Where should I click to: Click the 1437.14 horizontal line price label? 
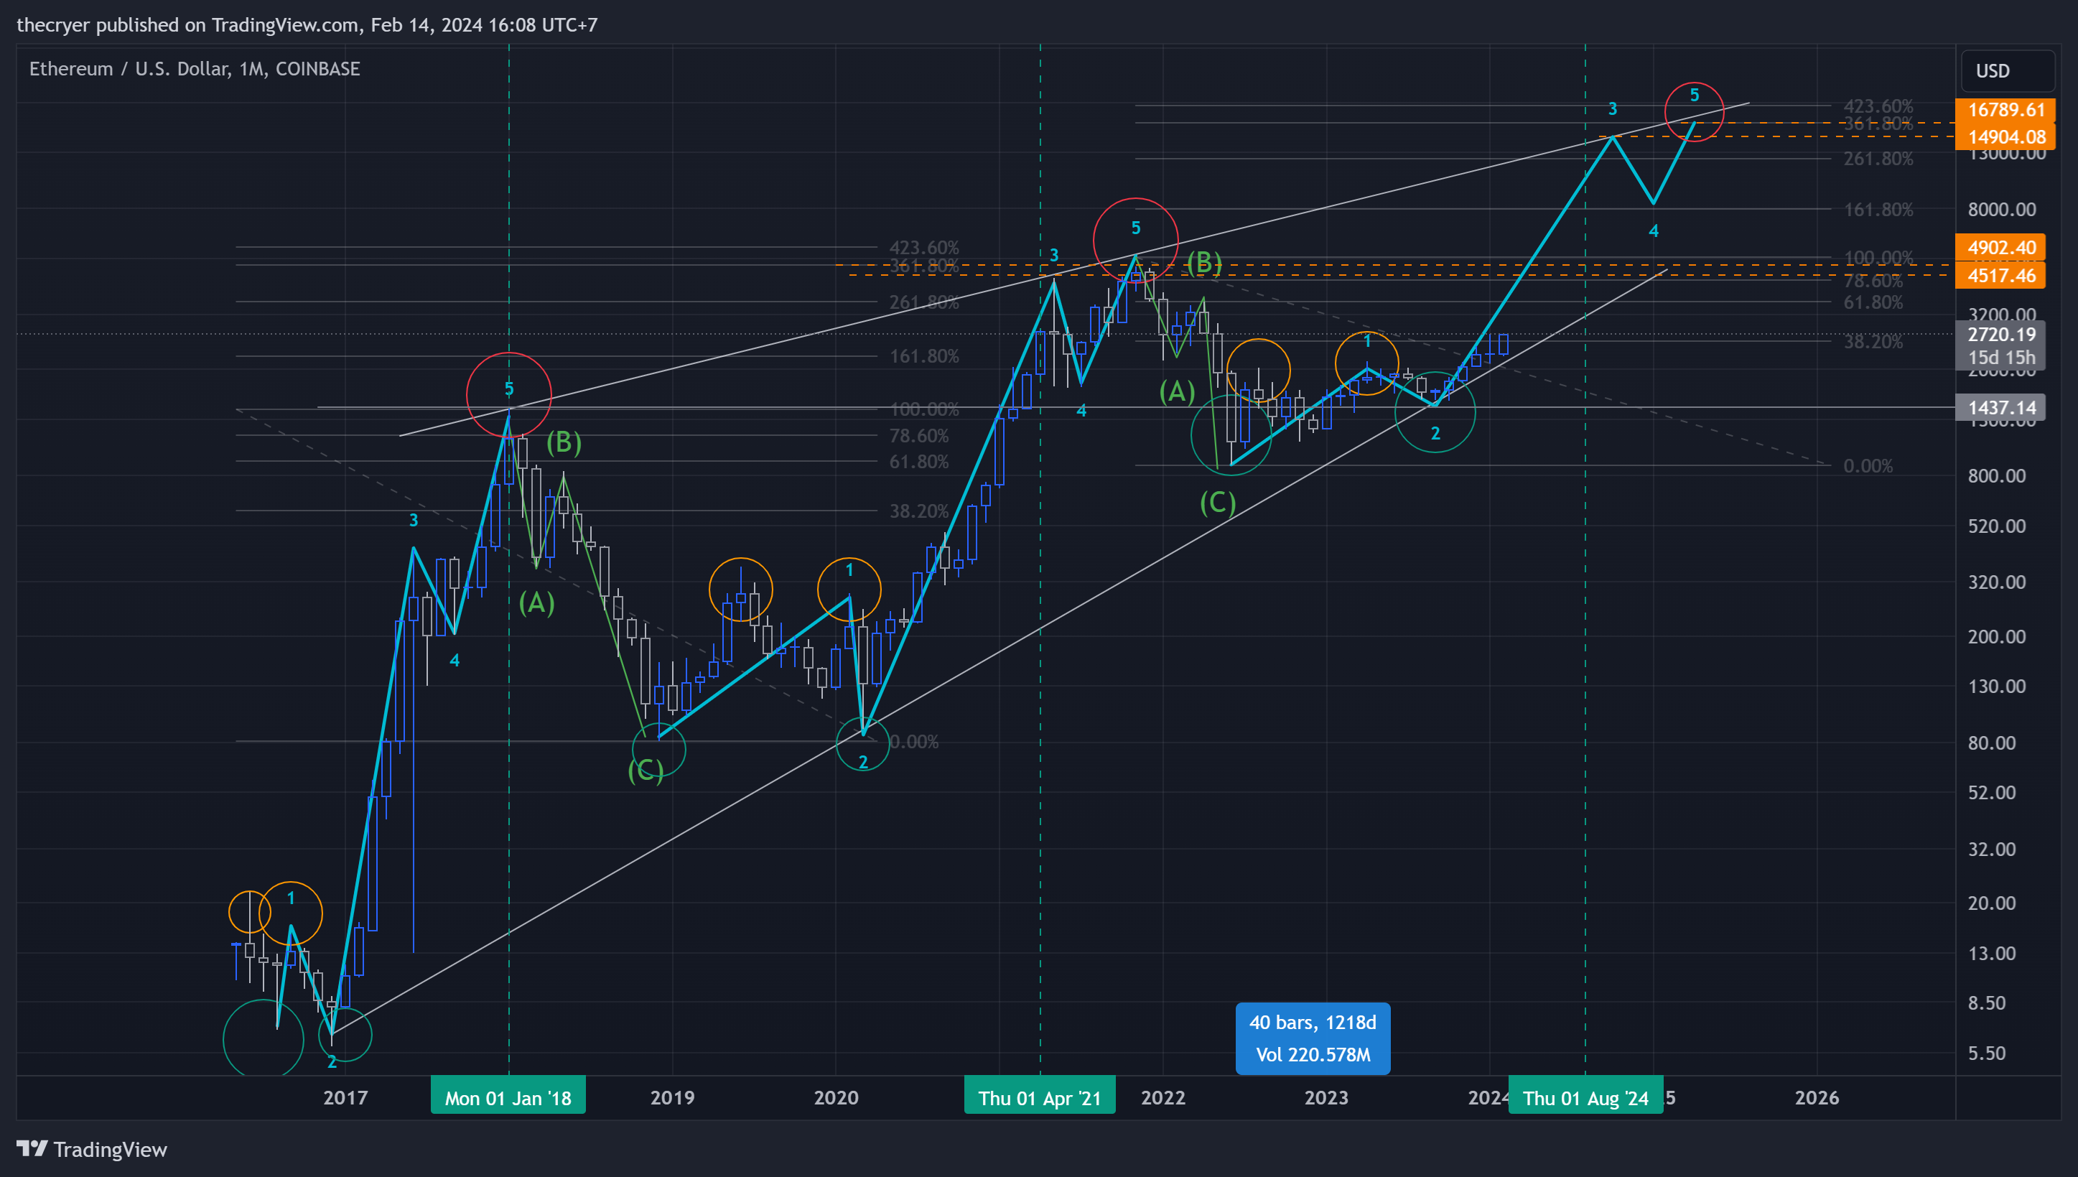[x=2000, y=407]
